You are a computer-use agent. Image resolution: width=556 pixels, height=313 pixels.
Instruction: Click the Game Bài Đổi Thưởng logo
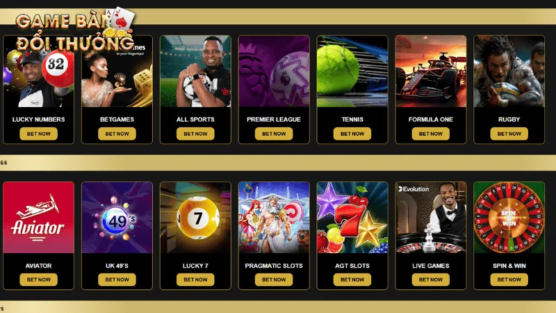76,31
